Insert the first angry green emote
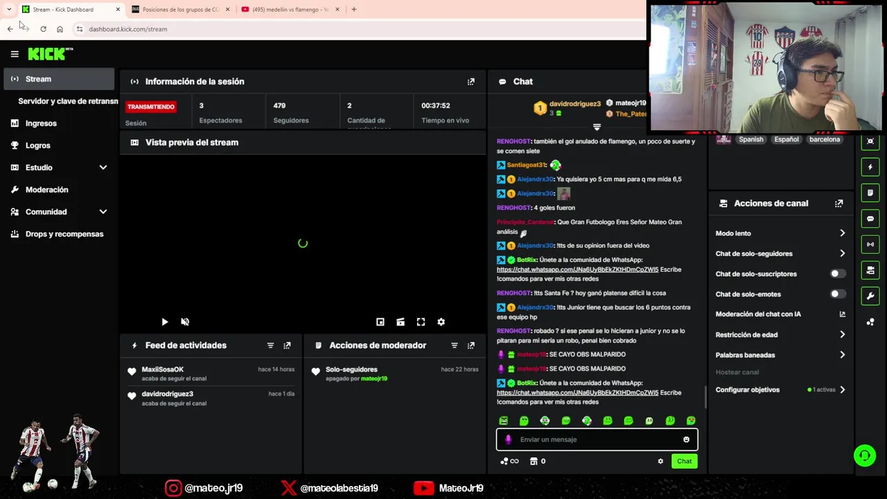887x499 pixels. pos(504,421)
